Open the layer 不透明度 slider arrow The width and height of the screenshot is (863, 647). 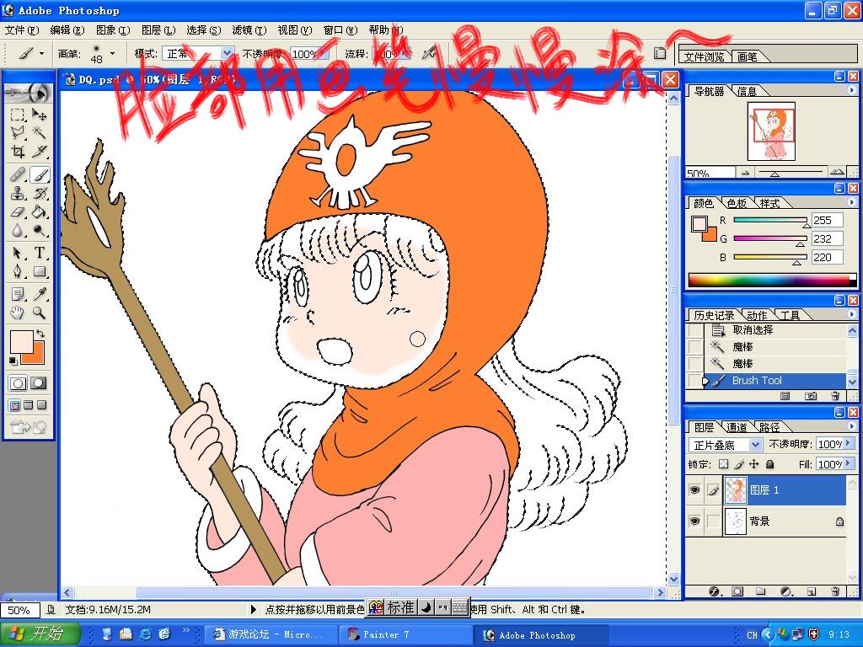pyautogui.click(x=848, y=443)
